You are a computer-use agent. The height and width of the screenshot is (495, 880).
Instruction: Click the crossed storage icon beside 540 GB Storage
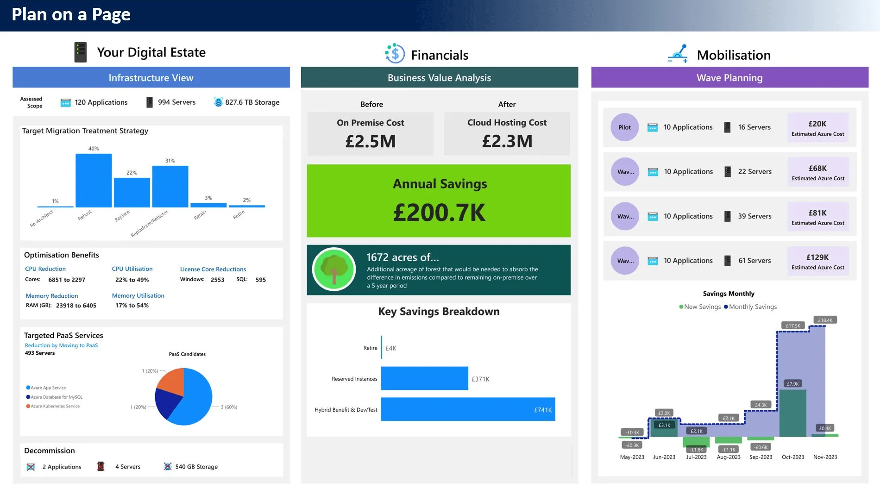(168, 466)
